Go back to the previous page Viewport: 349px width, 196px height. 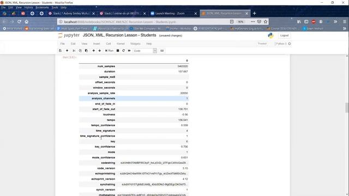[x=5, y=22]
